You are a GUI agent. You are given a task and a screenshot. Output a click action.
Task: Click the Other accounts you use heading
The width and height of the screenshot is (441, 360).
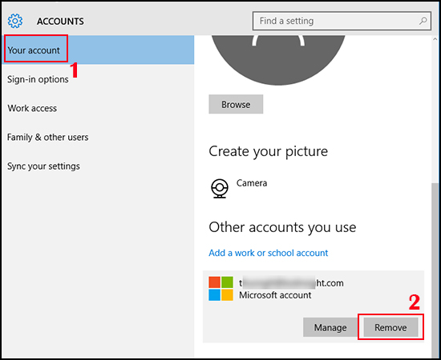pos(282,227)
